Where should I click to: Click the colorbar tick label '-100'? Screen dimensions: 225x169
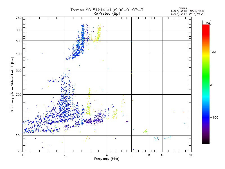pyautogui.click(x=214, y=117)
